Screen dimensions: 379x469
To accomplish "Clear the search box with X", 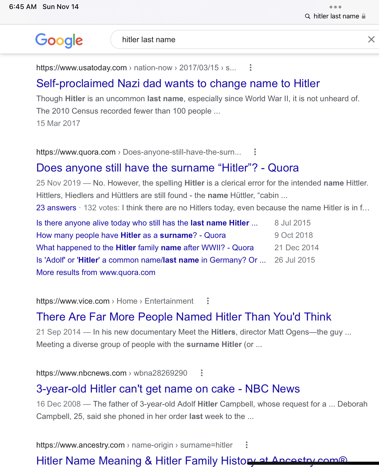I will [371, 39].
